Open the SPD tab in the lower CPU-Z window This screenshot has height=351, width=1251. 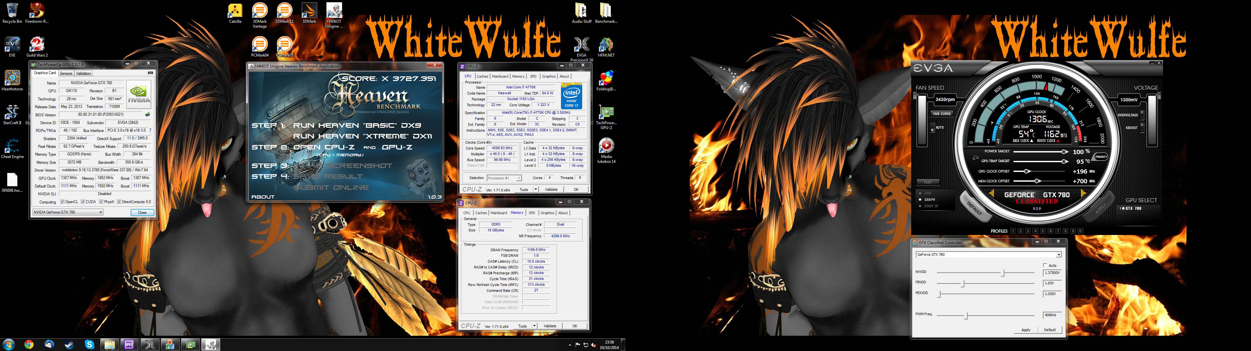click(532, 213)
